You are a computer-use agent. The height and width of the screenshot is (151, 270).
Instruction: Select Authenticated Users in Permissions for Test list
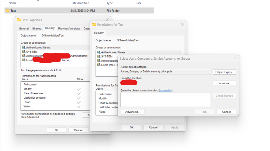113,52
